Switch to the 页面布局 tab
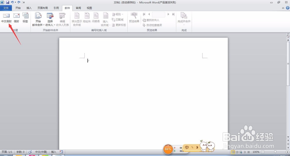 (43, 8)
